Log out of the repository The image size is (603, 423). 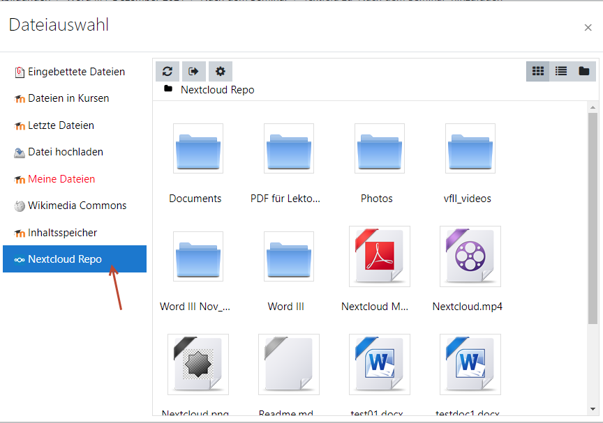(x=194, y=71)
